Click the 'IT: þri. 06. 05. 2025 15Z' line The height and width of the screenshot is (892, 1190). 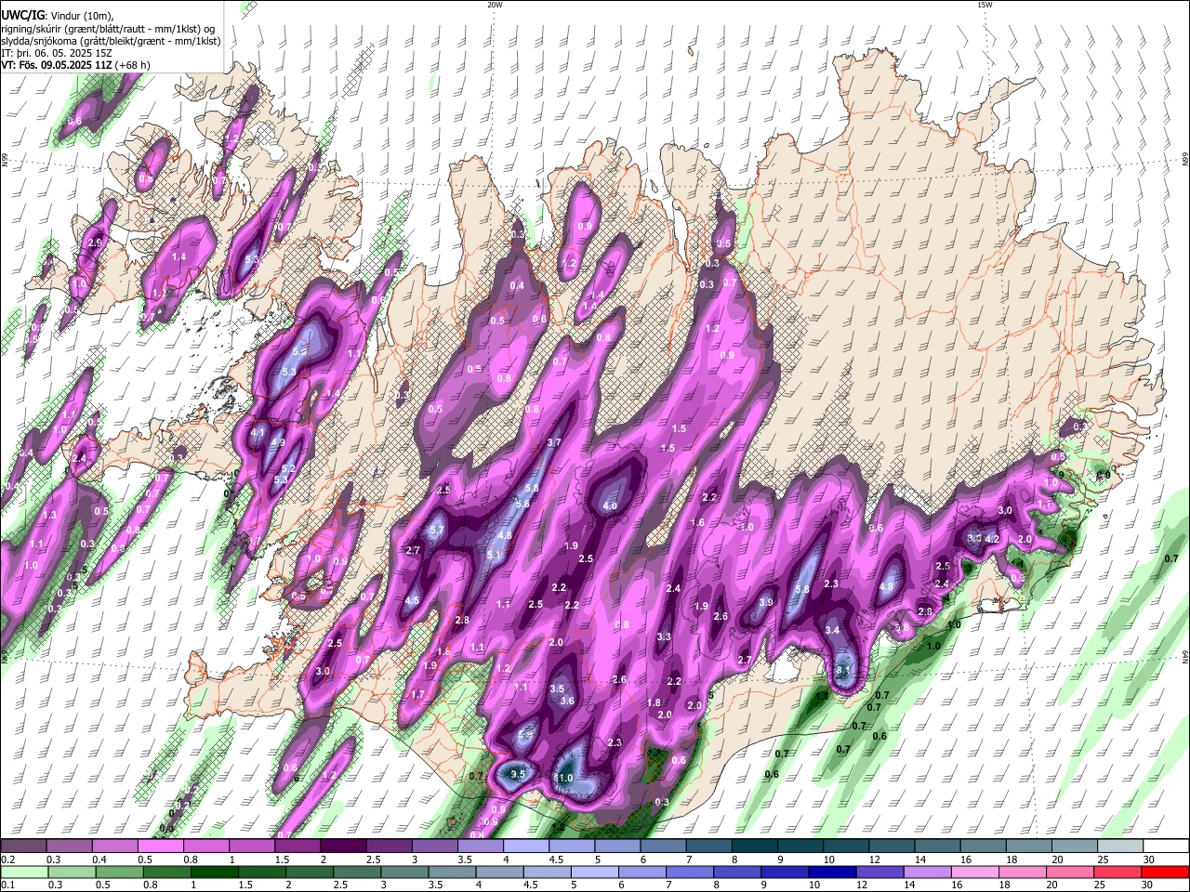[57, 53]
